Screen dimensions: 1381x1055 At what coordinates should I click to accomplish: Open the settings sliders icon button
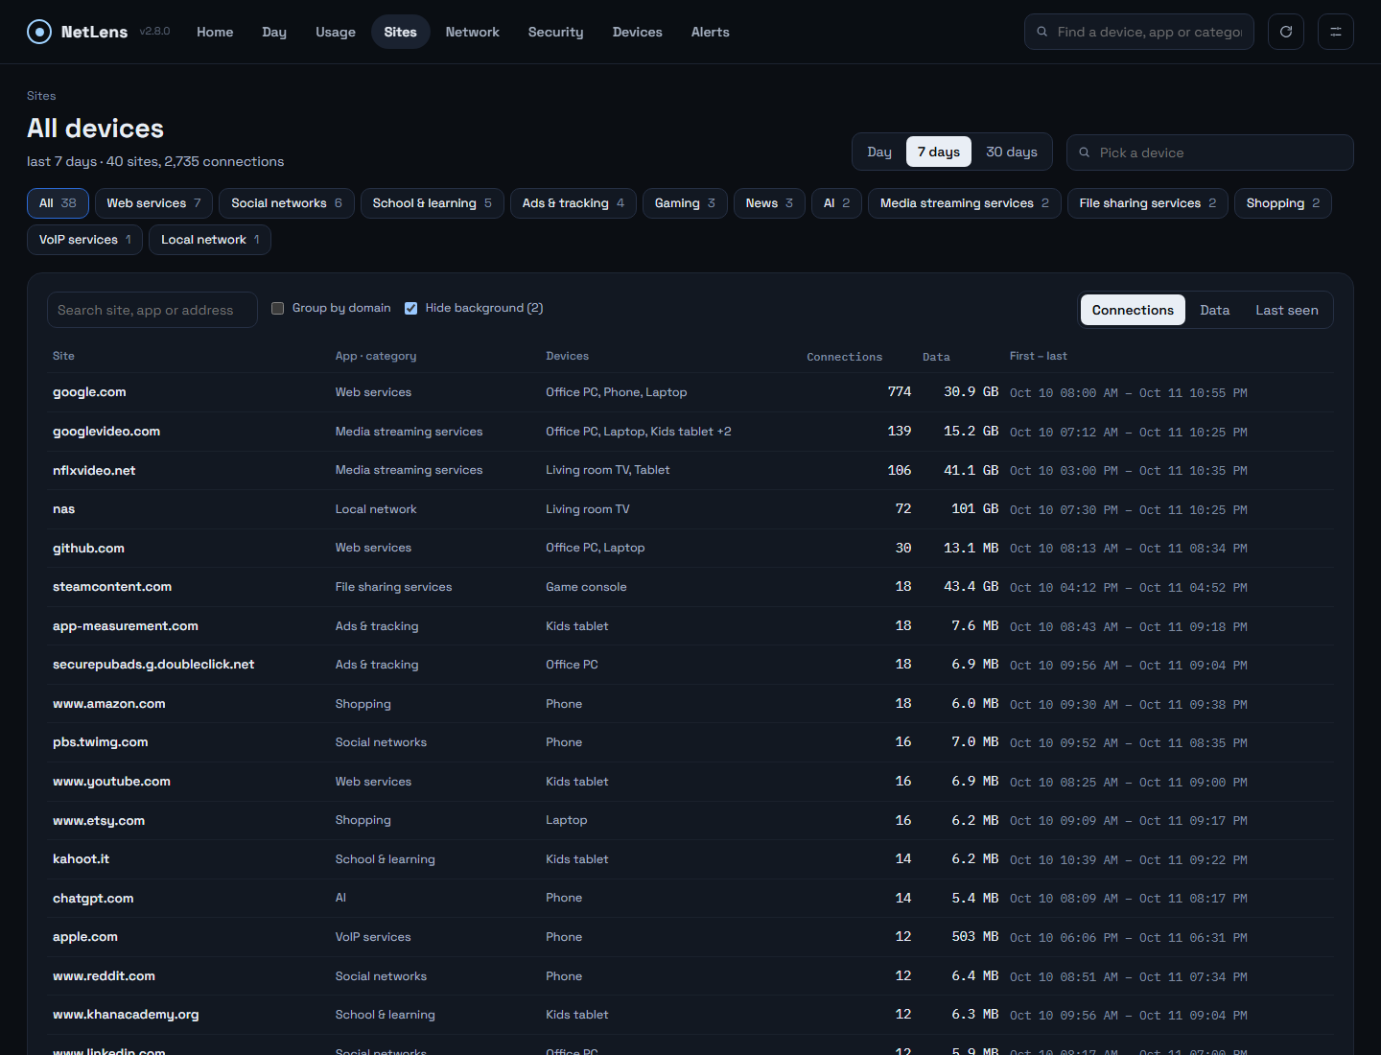1336,32
